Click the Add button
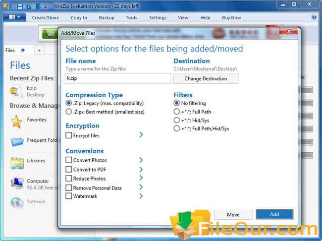This screenshot has width=322, height=241. point(274,214)
